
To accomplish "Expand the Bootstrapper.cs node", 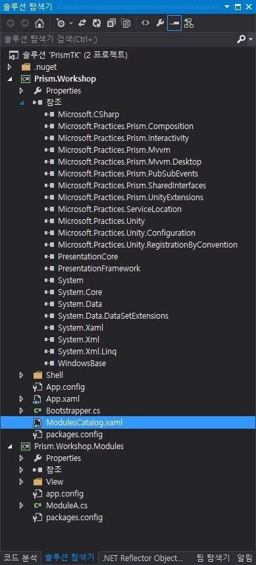I will click(x=22, y=410).
